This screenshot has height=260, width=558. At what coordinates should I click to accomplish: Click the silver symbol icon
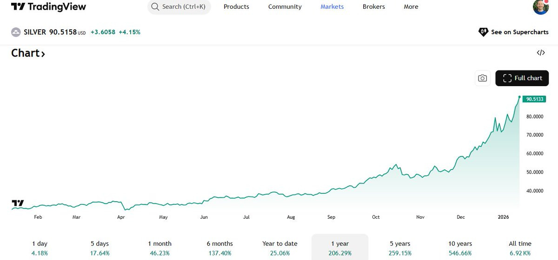pyautogui.click(x=16, y=32)
